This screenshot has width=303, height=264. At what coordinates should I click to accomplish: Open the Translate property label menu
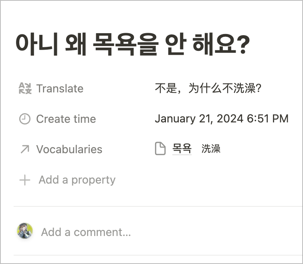click(60, 88)
